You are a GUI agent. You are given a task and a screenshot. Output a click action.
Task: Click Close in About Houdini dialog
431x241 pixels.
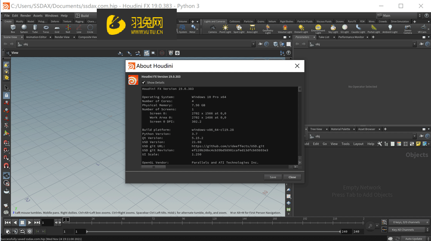click(x=292, y=177)
